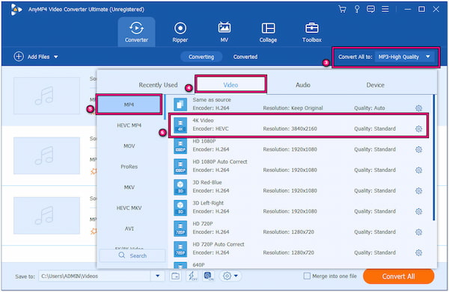Open the Converter module
The height and width of the screenshot is (292, 449).
click(x=136, y=32)
